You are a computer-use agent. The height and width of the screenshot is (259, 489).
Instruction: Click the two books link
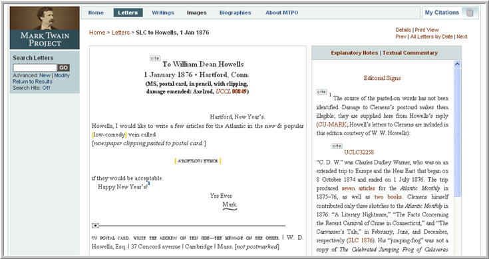pyautogui.click(x=389, y=197)
